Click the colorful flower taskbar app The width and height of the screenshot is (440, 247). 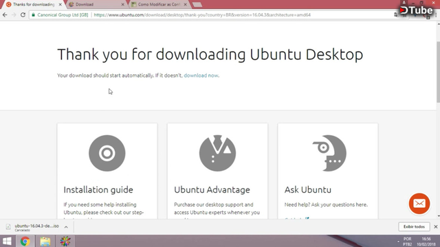(x=65, y=241)
